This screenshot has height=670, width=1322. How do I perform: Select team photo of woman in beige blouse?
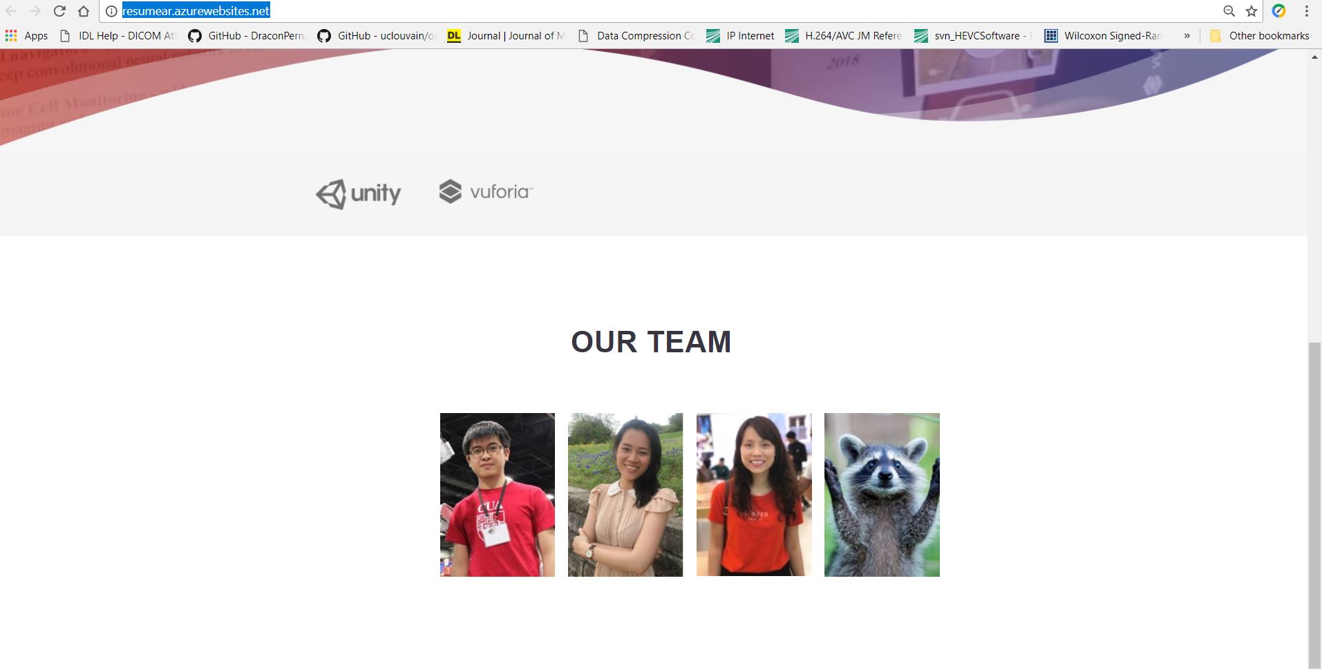coord(625,495)
